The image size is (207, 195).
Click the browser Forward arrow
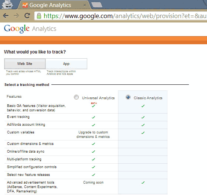click(17, 16)
